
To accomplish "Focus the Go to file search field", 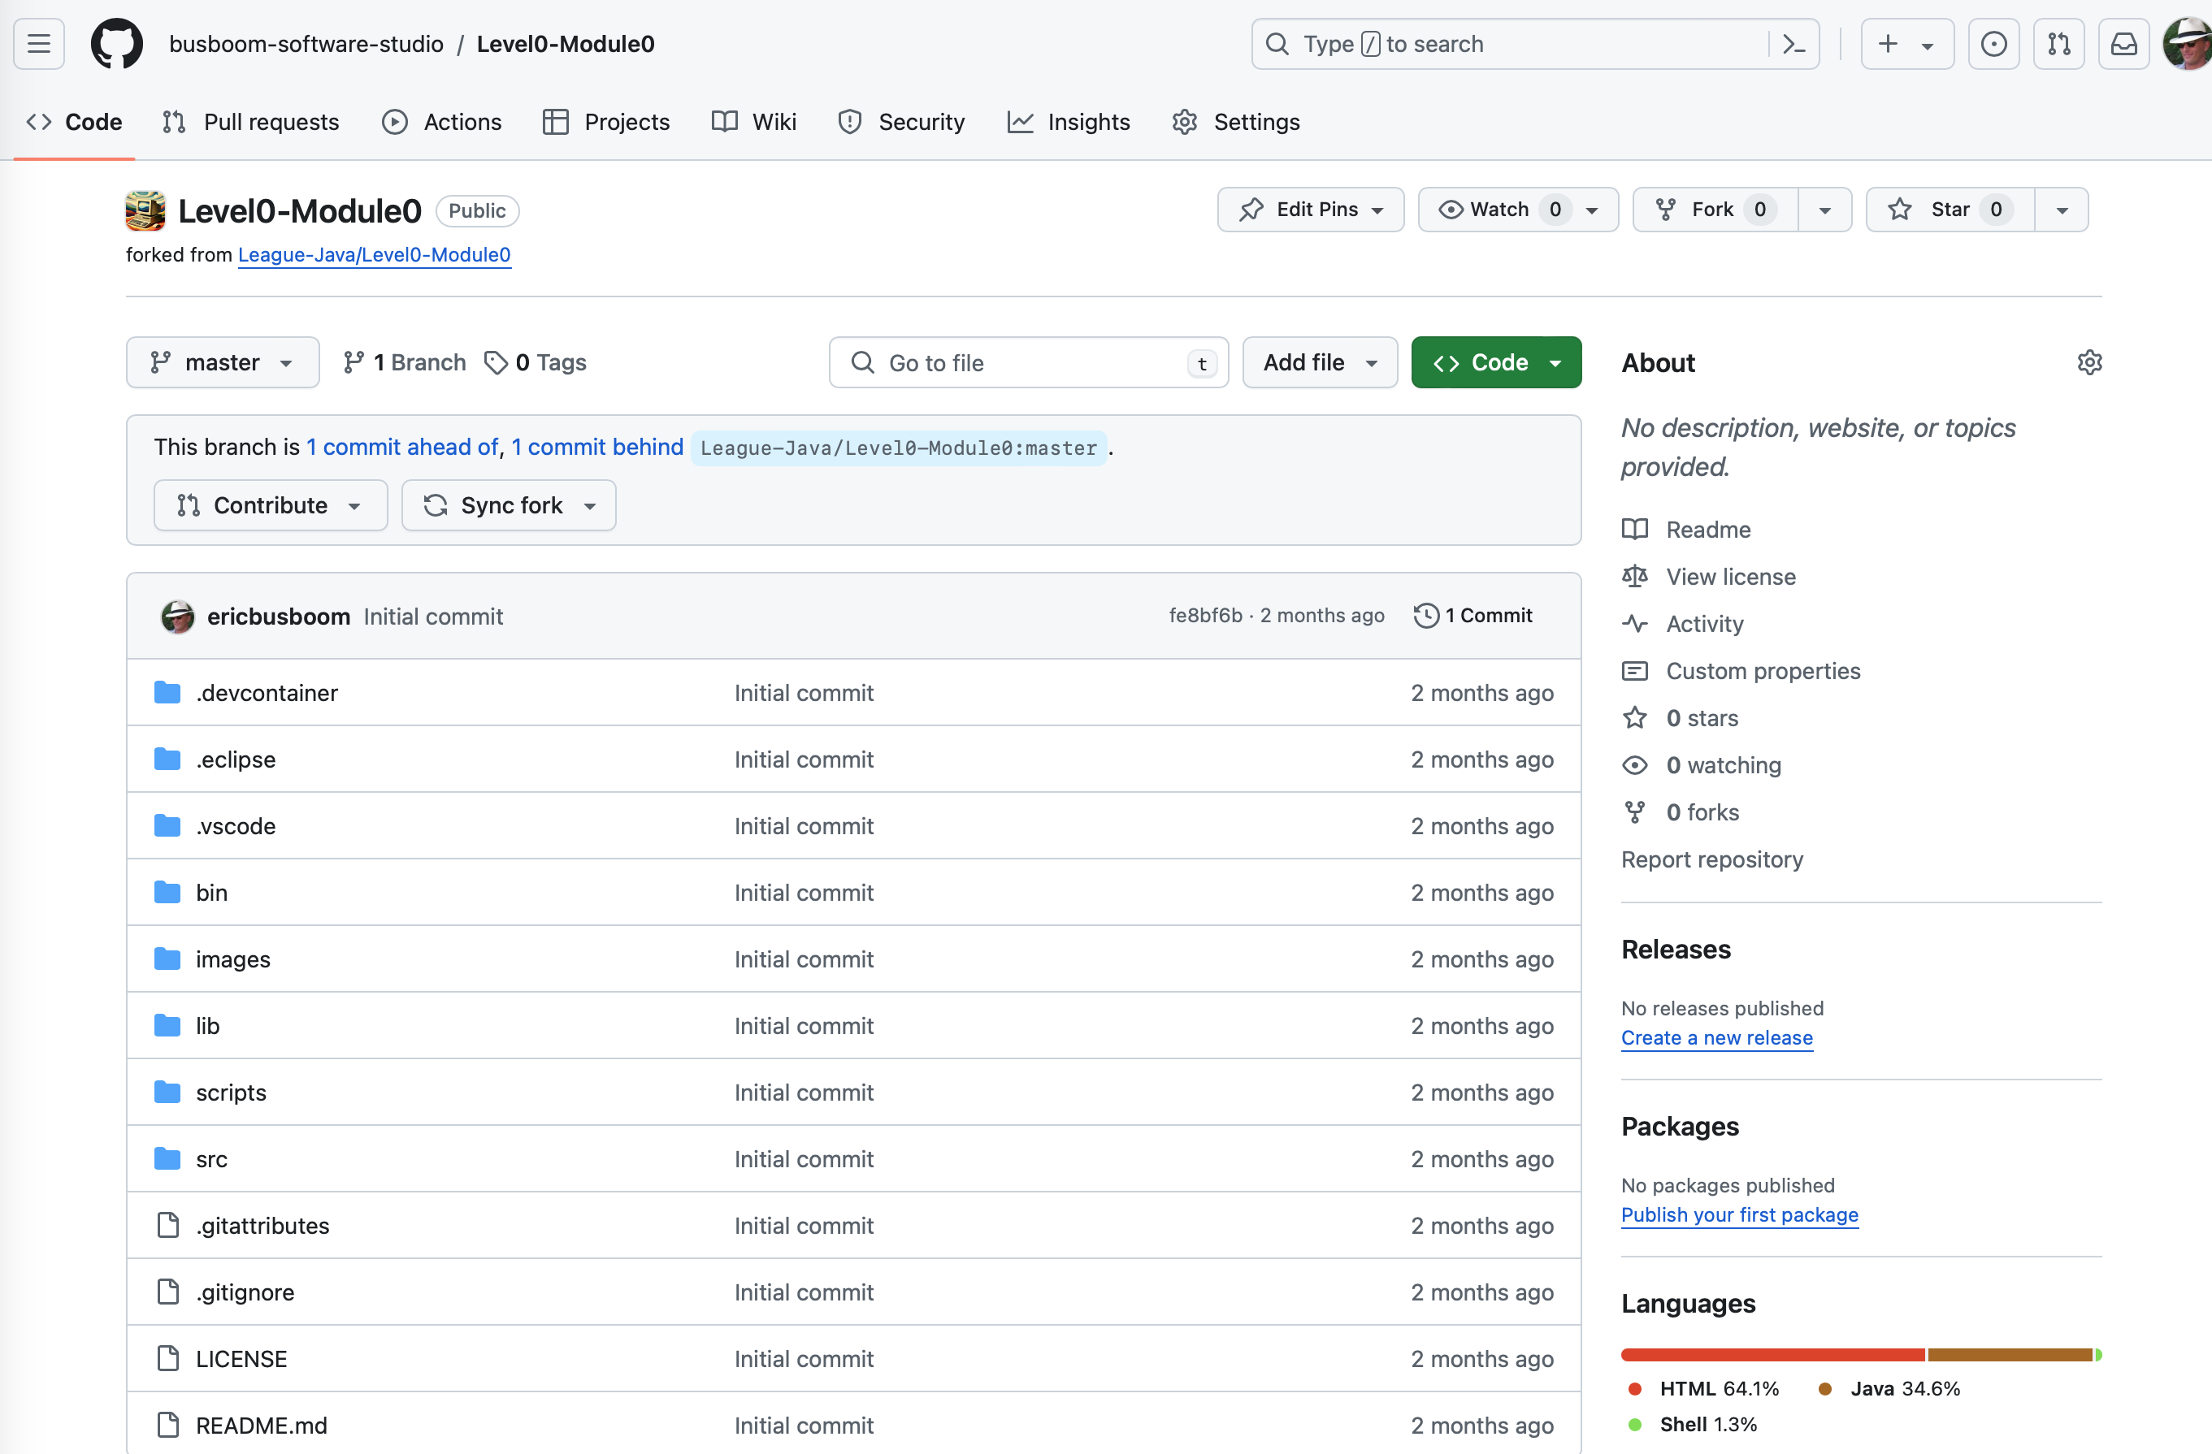I will click(x=1028, y=362).
